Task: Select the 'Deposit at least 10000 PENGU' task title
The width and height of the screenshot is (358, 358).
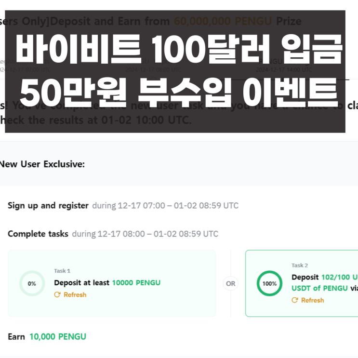Action: [107, 283]
